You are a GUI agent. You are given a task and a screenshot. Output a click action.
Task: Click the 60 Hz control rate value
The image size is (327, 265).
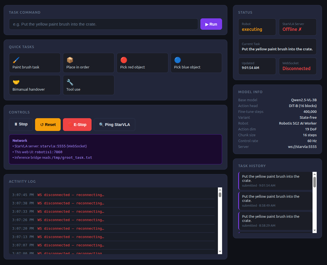312,141
